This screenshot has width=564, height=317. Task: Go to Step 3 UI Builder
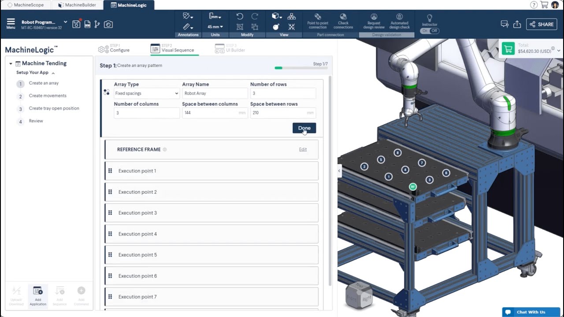tap(230, 48)
